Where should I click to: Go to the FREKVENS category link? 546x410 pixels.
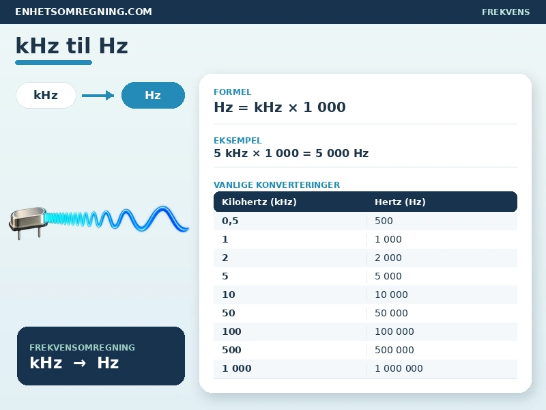pos(506,12)
